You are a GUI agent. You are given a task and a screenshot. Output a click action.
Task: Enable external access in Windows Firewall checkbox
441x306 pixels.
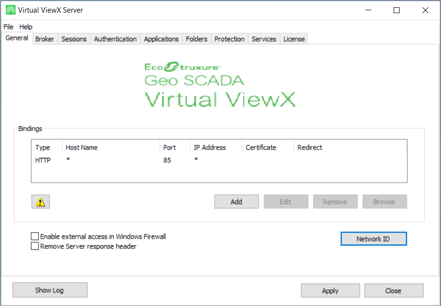35,236
